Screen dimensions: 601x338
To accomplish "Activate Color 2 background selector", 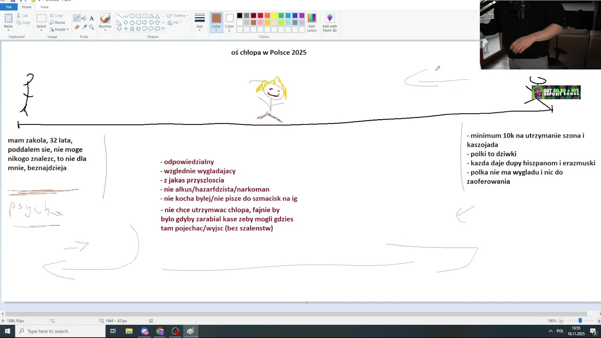I will pos(229,22).
